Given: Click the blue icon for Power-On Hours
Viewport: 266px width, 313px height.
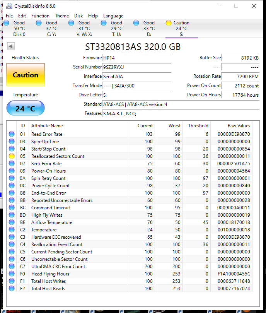Looking at the screenshot, I should [12, 171].
